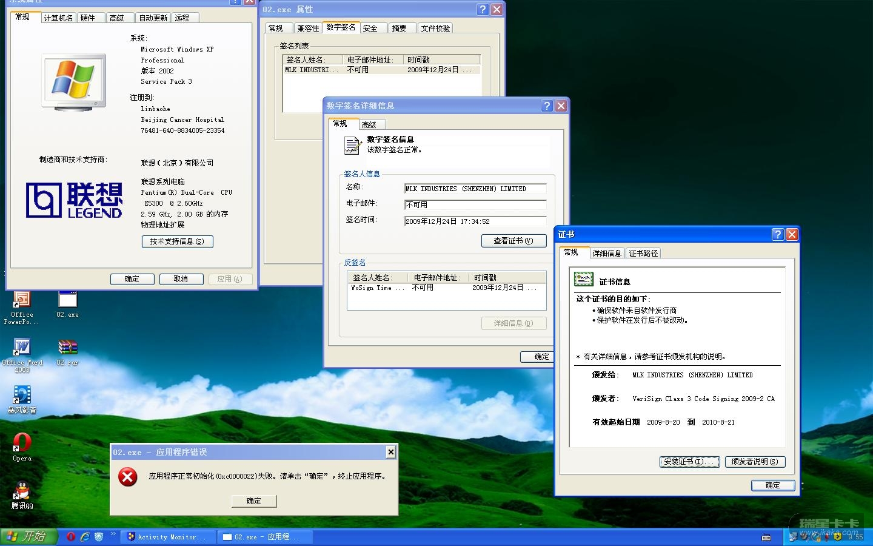Open the keyboard input language indicator

point(766,538)
